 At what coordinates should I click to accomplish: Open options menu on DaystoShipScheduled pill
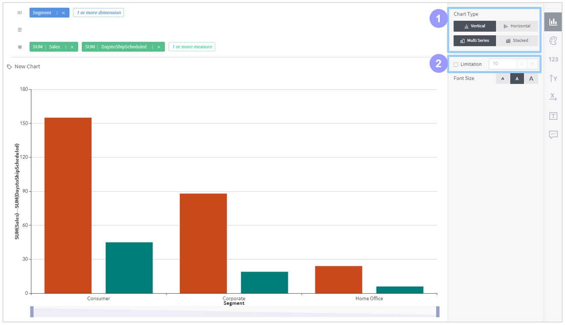(152, 47)
